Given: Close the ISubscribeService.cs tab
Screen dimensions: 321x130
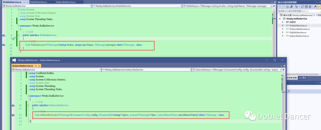Looking at the screenshot, I should [39, 66].
